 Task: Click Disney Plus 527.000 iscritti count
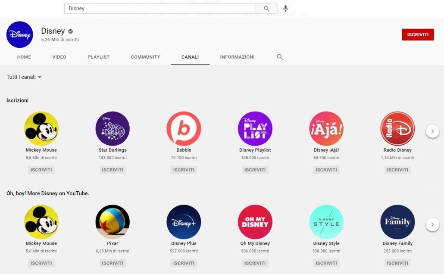point(184,251)
